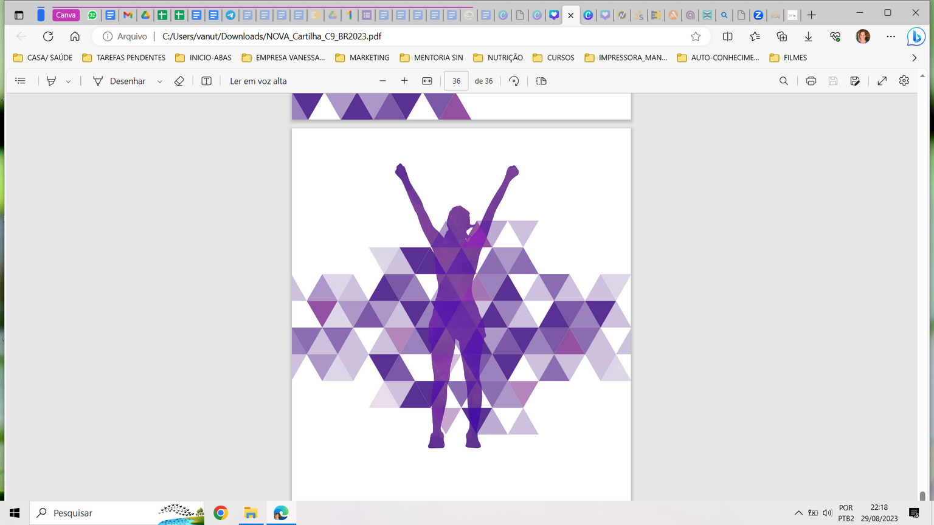Image resolution: width=934 pixels, height=525 pixels.
Task: Open the MARKETING bookmarks folder
Action: pos(362,58)
